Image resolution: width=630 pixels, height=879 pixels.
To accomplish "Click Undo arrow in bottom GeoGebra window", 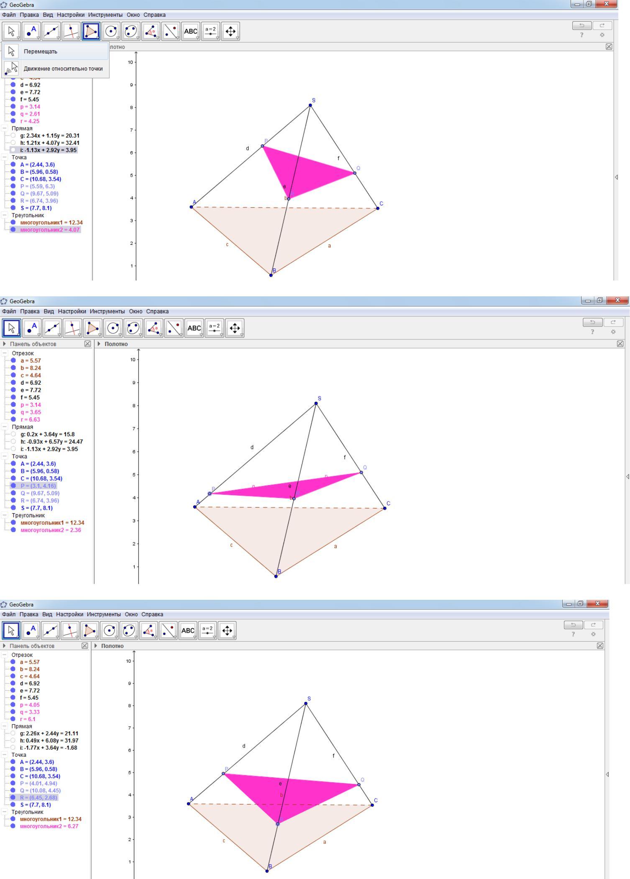I will coord(574,625).
